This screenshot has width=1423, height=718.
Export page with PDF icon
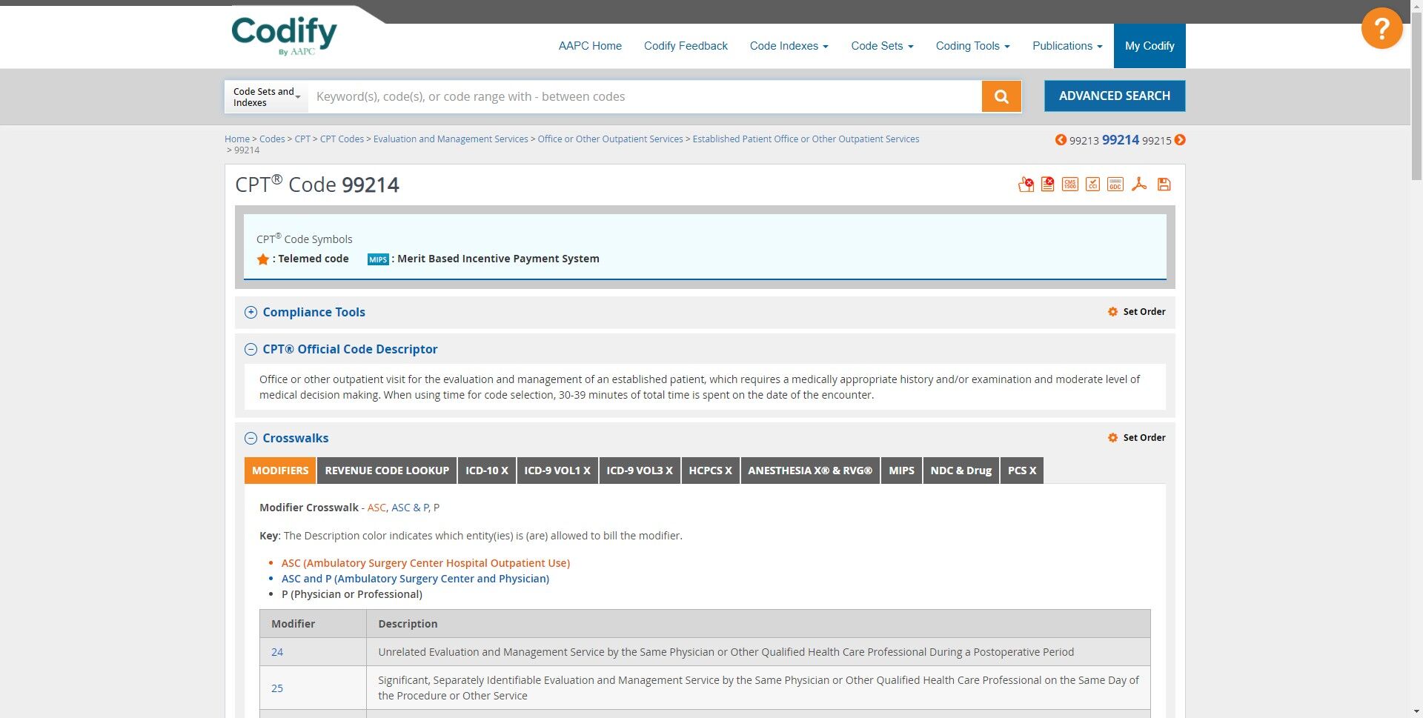[x=1139, y=185]
